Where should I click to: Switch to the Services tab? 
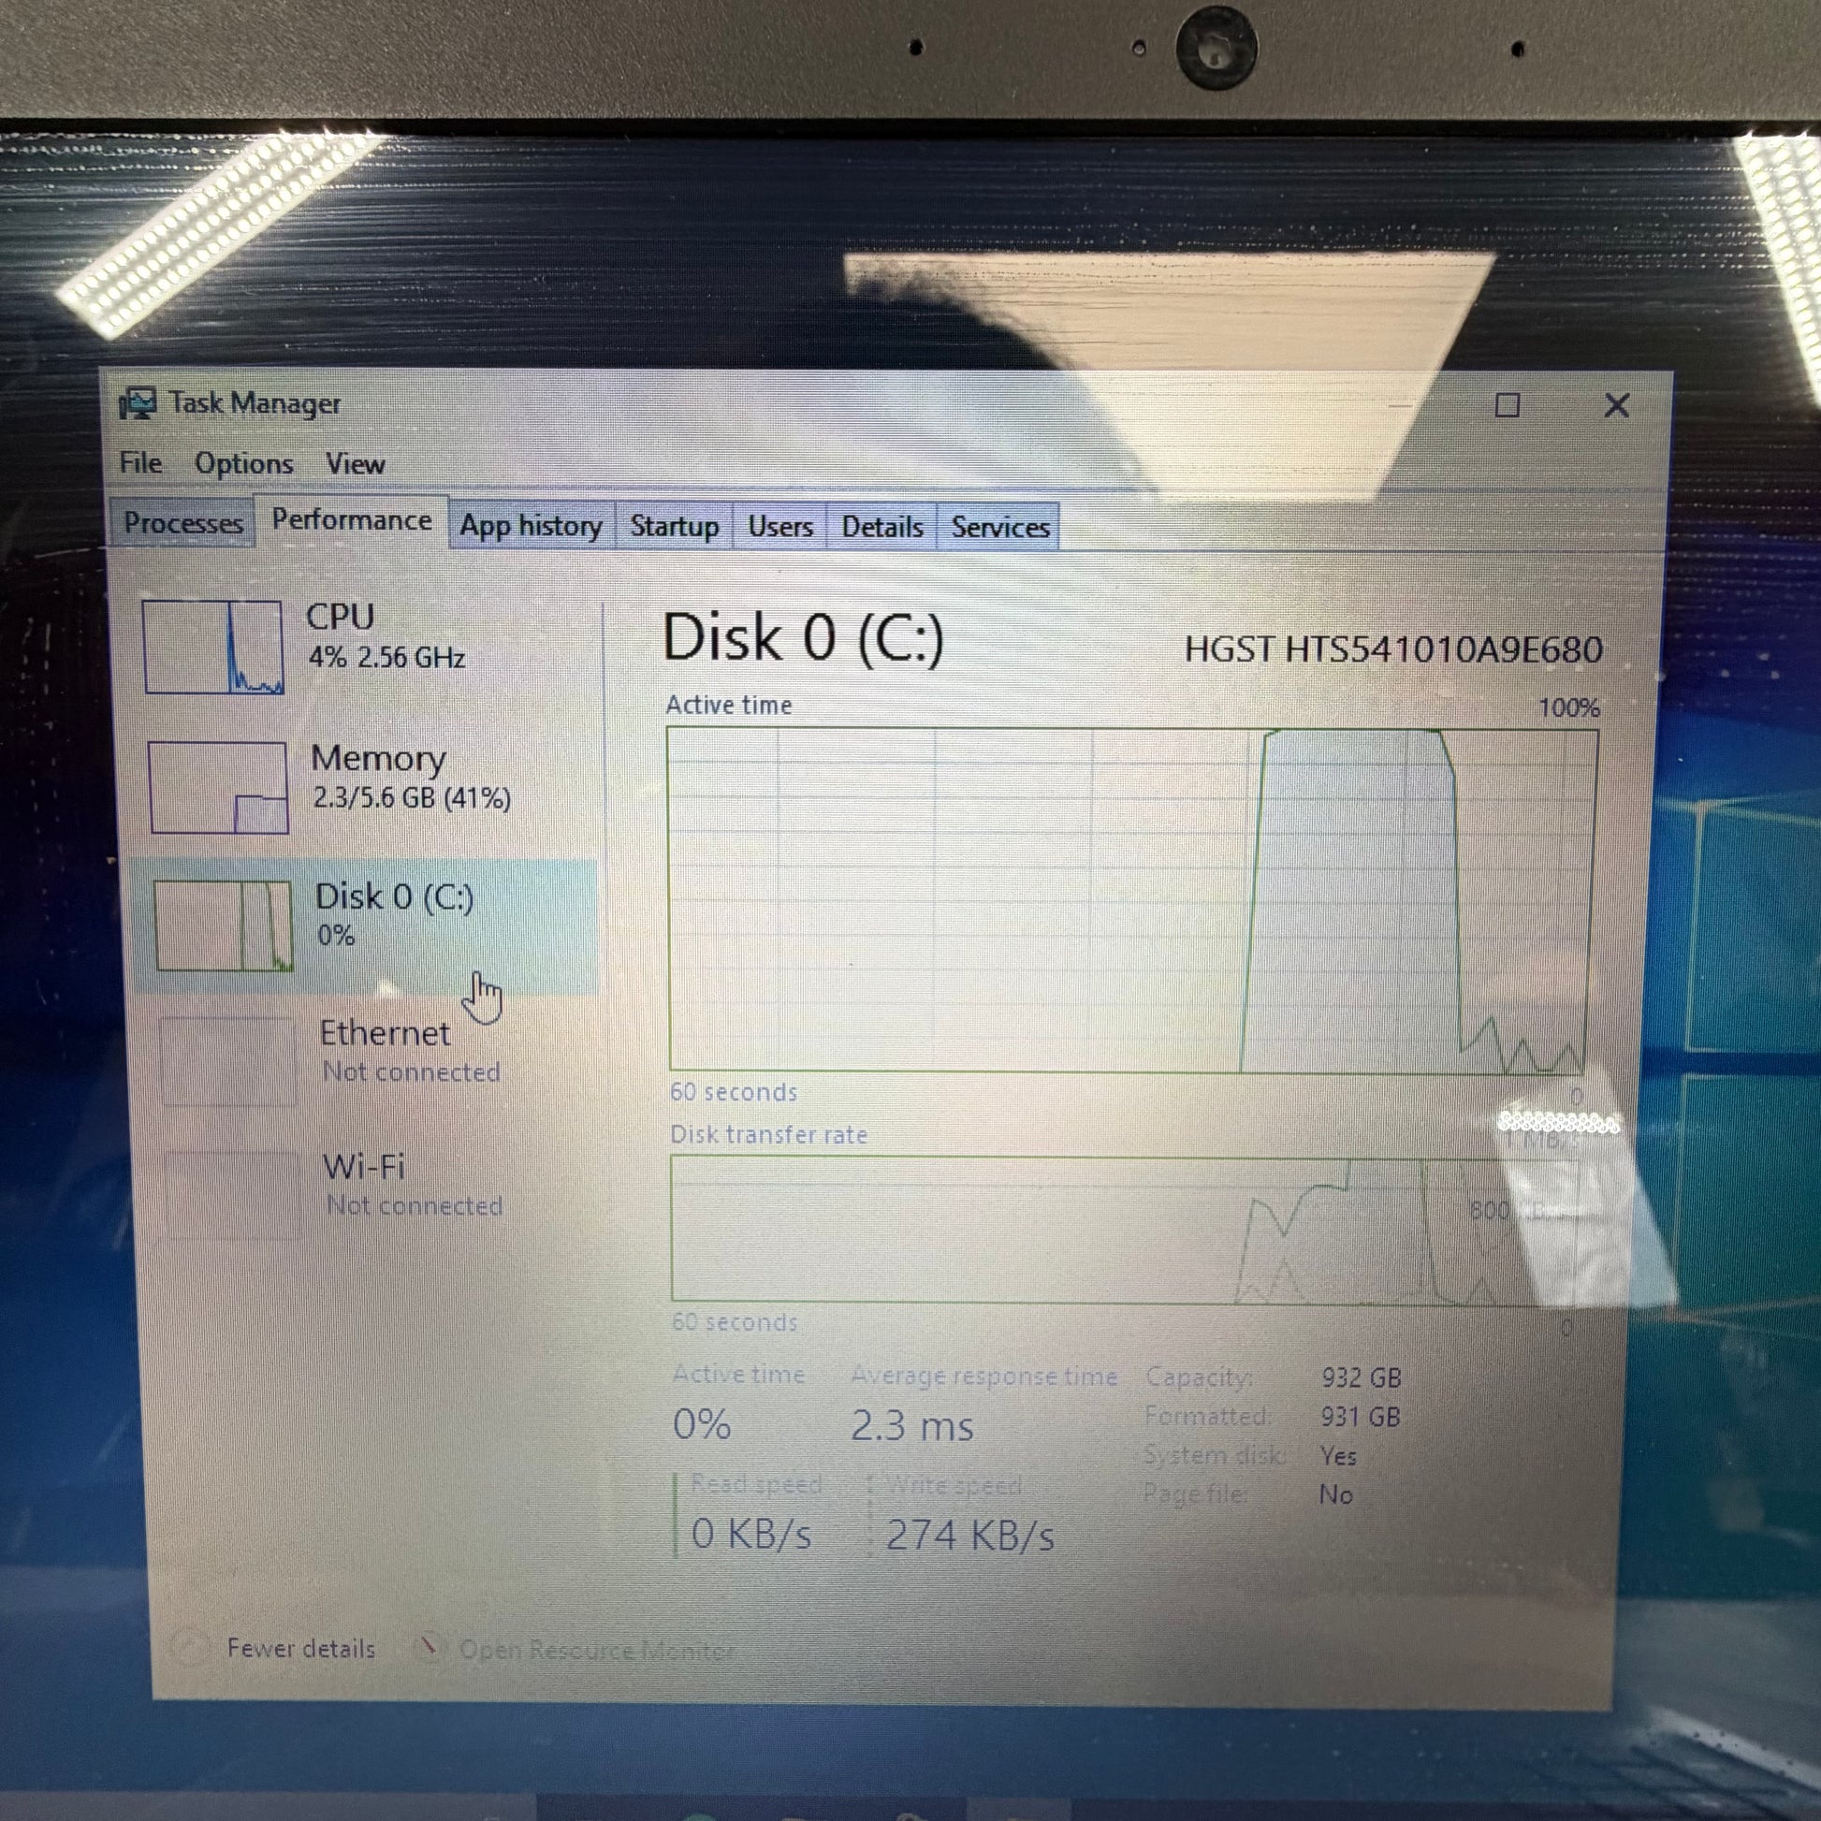[999, 527]
